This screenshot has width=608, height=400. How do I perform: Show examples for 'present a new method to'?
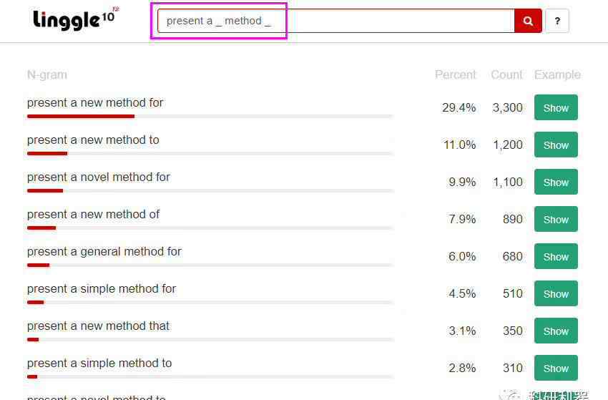(x=556, y=145)
